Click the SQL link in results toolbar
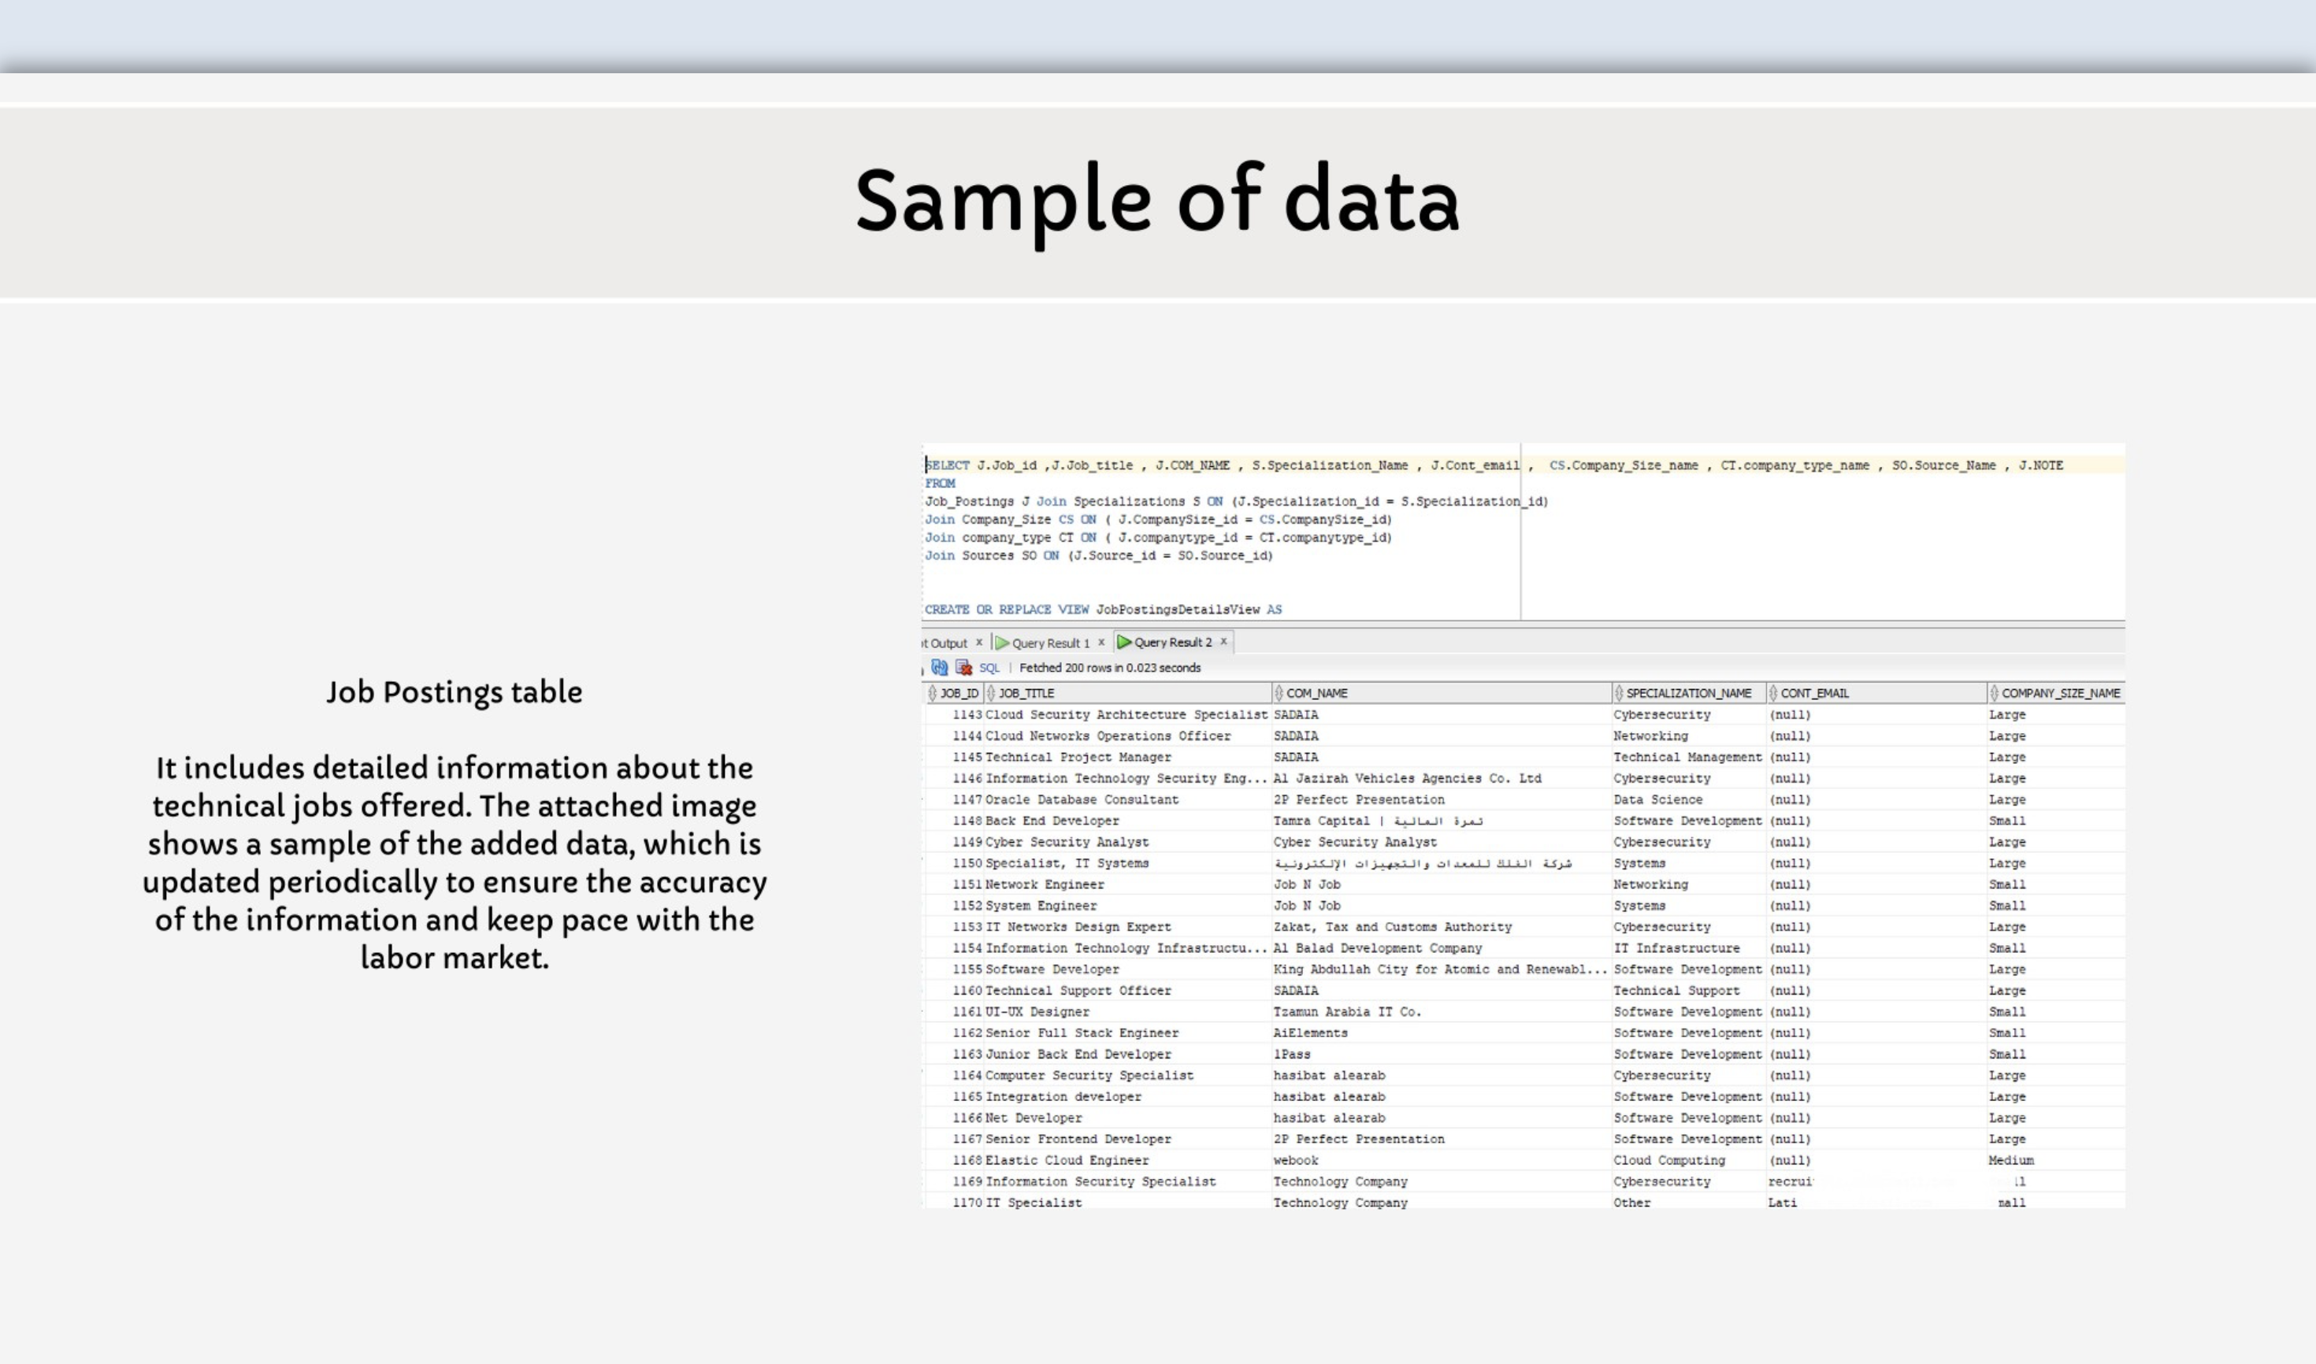The image size is (2316, 1364). 989,668
